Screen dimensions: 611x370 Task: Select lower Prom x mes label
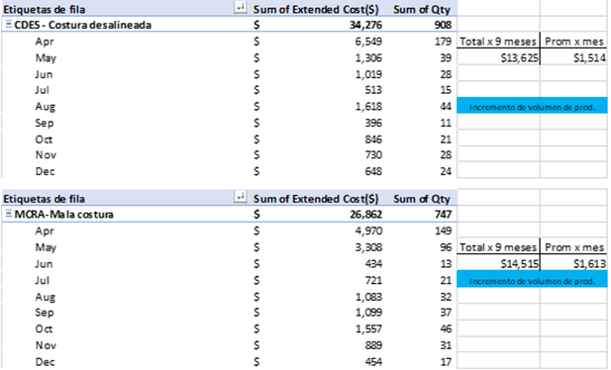574,247
